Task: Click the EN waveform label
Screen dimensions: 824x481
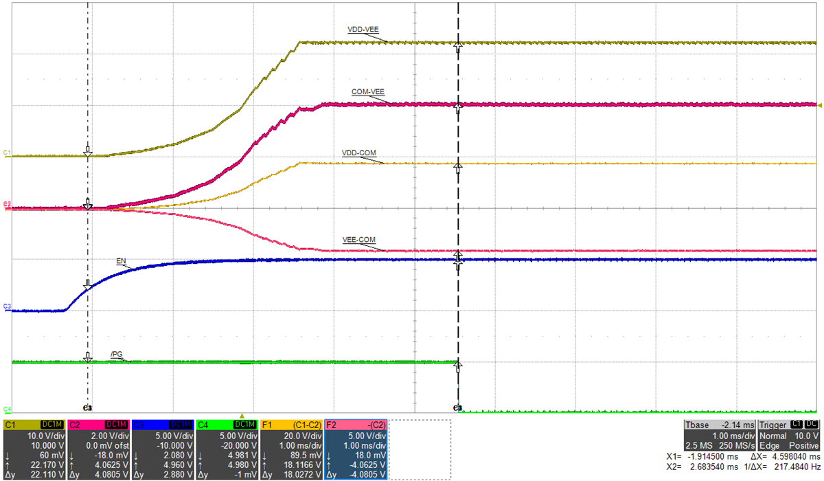Action: coord(122,261)
